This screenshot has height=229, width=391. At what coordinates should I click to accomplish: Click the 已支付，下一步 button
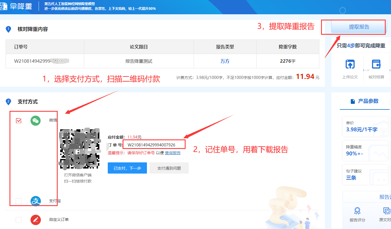(127, 168)
